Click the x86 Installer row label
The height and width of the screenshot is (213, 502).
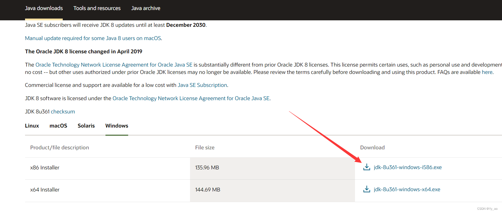(x=45, y=168)
